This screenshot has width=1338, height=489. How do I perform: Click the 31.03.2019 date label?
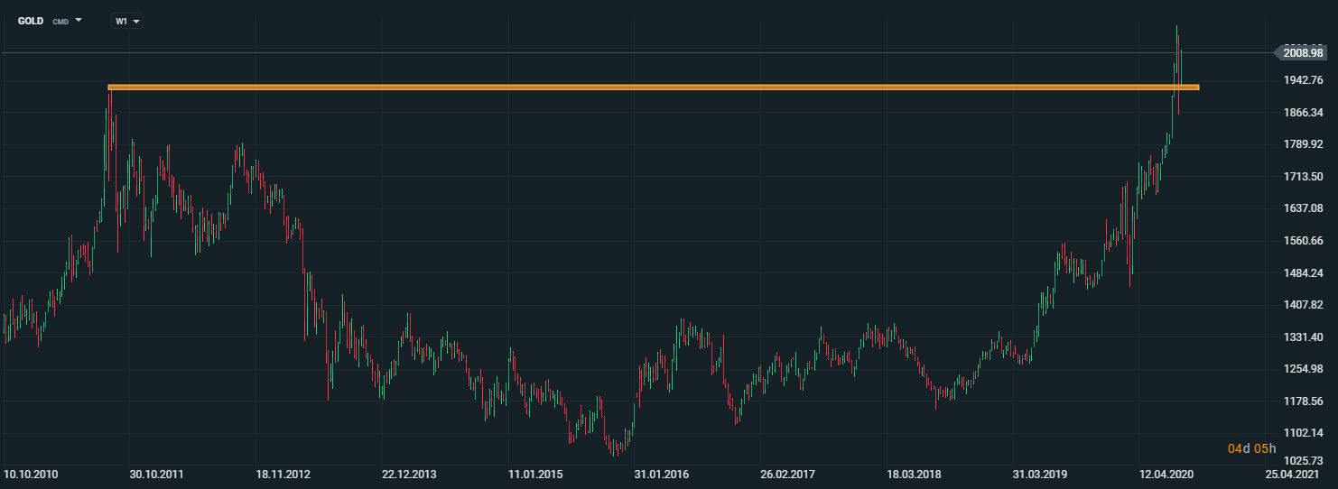click(1040, 474)
